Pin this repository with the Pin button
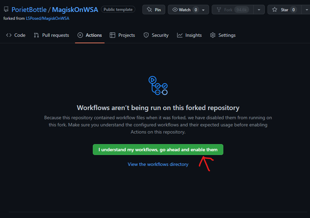Screen dimensions: 310x218 click(154, 10)
